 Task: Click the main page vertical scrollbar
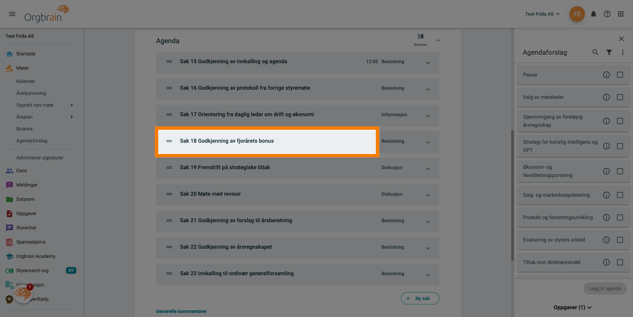click(x=513, y=195)
